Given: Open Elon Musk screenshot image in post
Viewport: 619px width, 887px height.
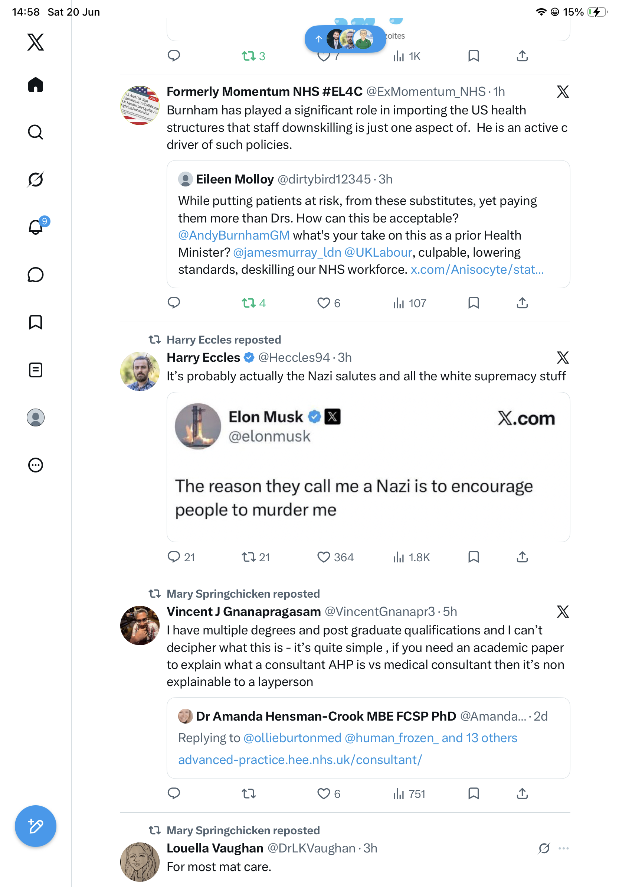Looking at the screenshot, I should pos(368,467).
